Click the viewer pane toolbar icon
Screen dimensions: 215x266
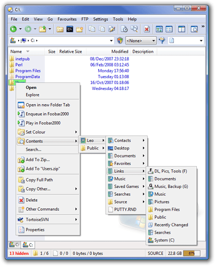coord(194,29)
